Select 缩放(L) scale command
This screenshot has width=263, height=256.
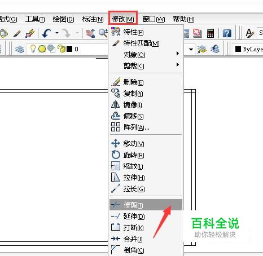coord(146,166)
